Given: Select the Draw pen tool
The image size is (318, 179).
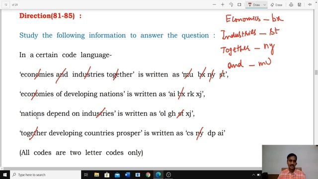Looking at the screenshot, I should click(254, 4).
